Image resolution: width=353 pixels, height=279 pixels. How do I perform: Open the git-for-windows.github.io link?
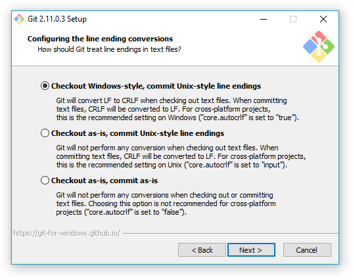pyautogui.click(x=66, y=233)
